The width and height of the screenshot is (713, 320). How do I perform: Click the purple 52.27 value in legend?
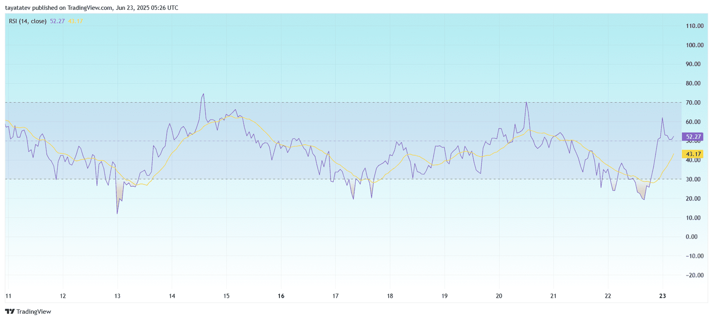57,21
